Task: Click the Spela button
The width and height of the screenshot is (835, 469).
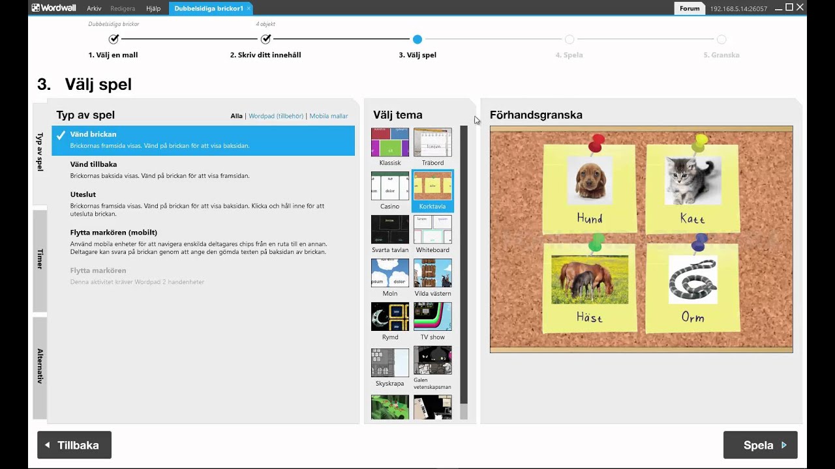Action: [761, 445]
